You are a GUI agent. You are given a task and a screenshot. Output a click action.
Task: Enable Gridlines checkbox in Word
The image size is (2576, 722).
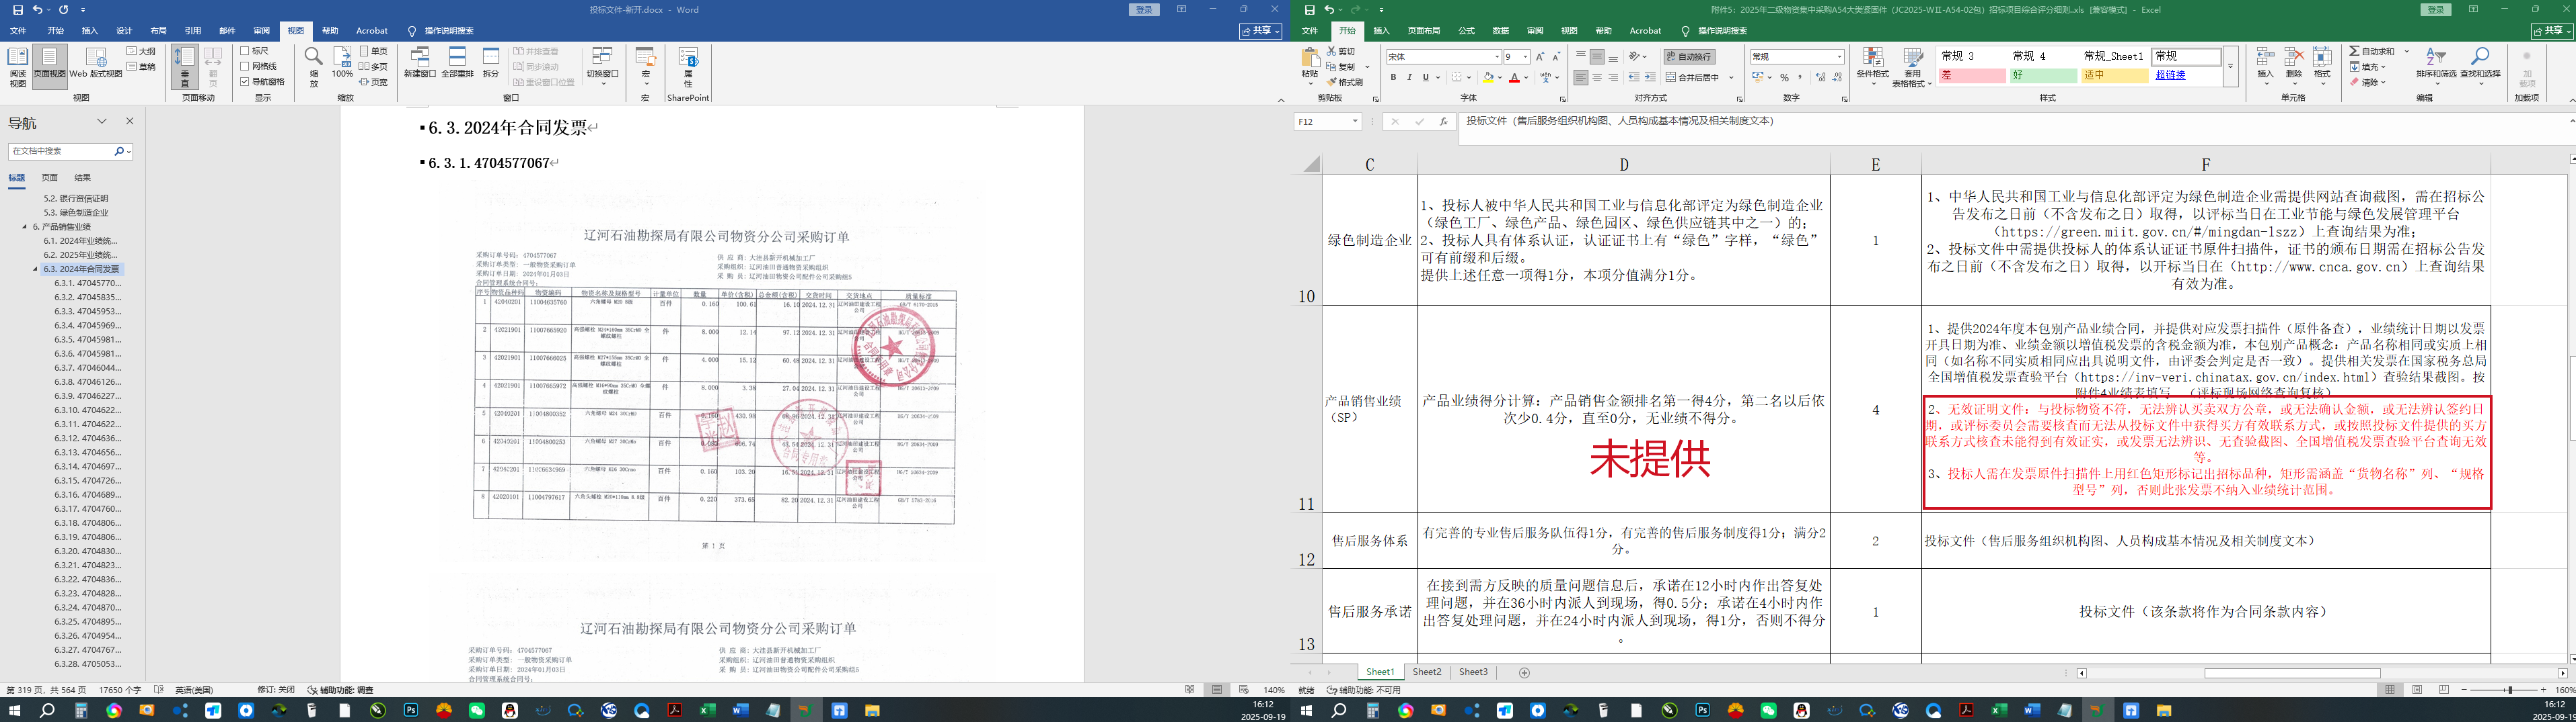(x=245, y=66)
